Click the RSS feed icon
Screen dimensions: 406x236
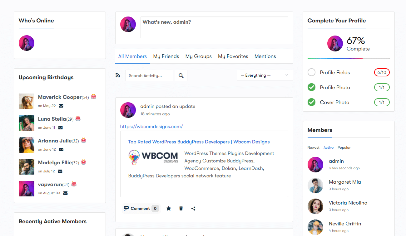click(118, 75)
